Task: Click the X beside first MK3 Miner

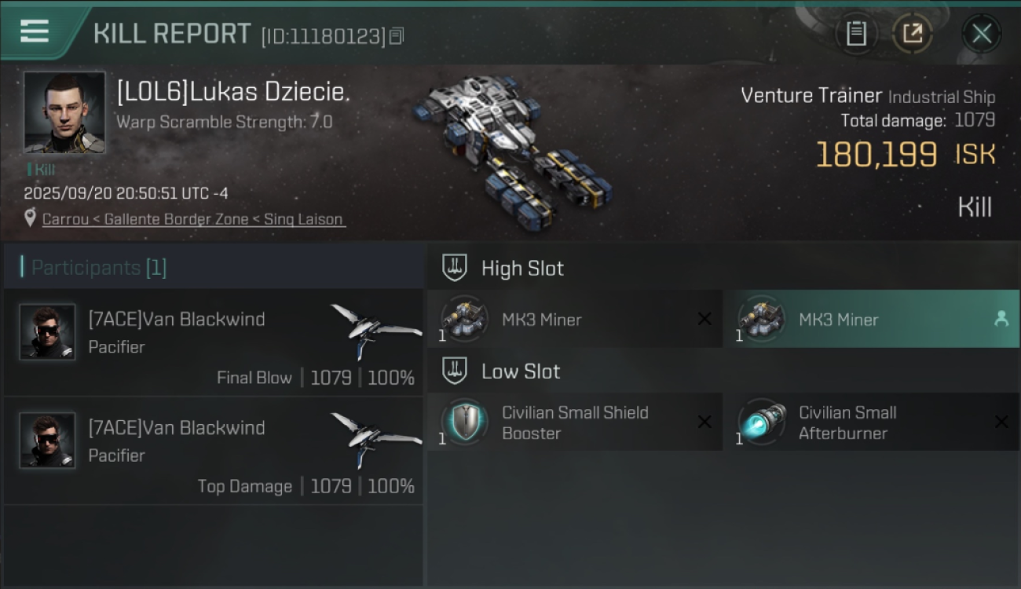Action: coord(704,319)
